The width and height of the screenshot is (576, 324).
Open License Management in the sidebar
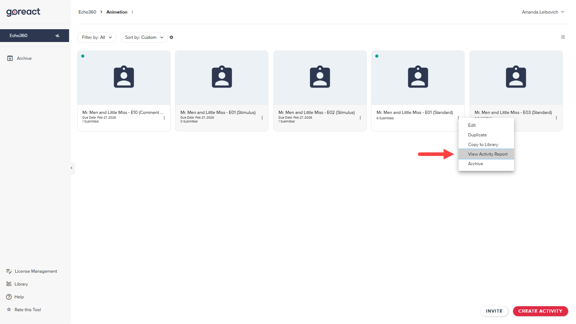tap(35, 271)
